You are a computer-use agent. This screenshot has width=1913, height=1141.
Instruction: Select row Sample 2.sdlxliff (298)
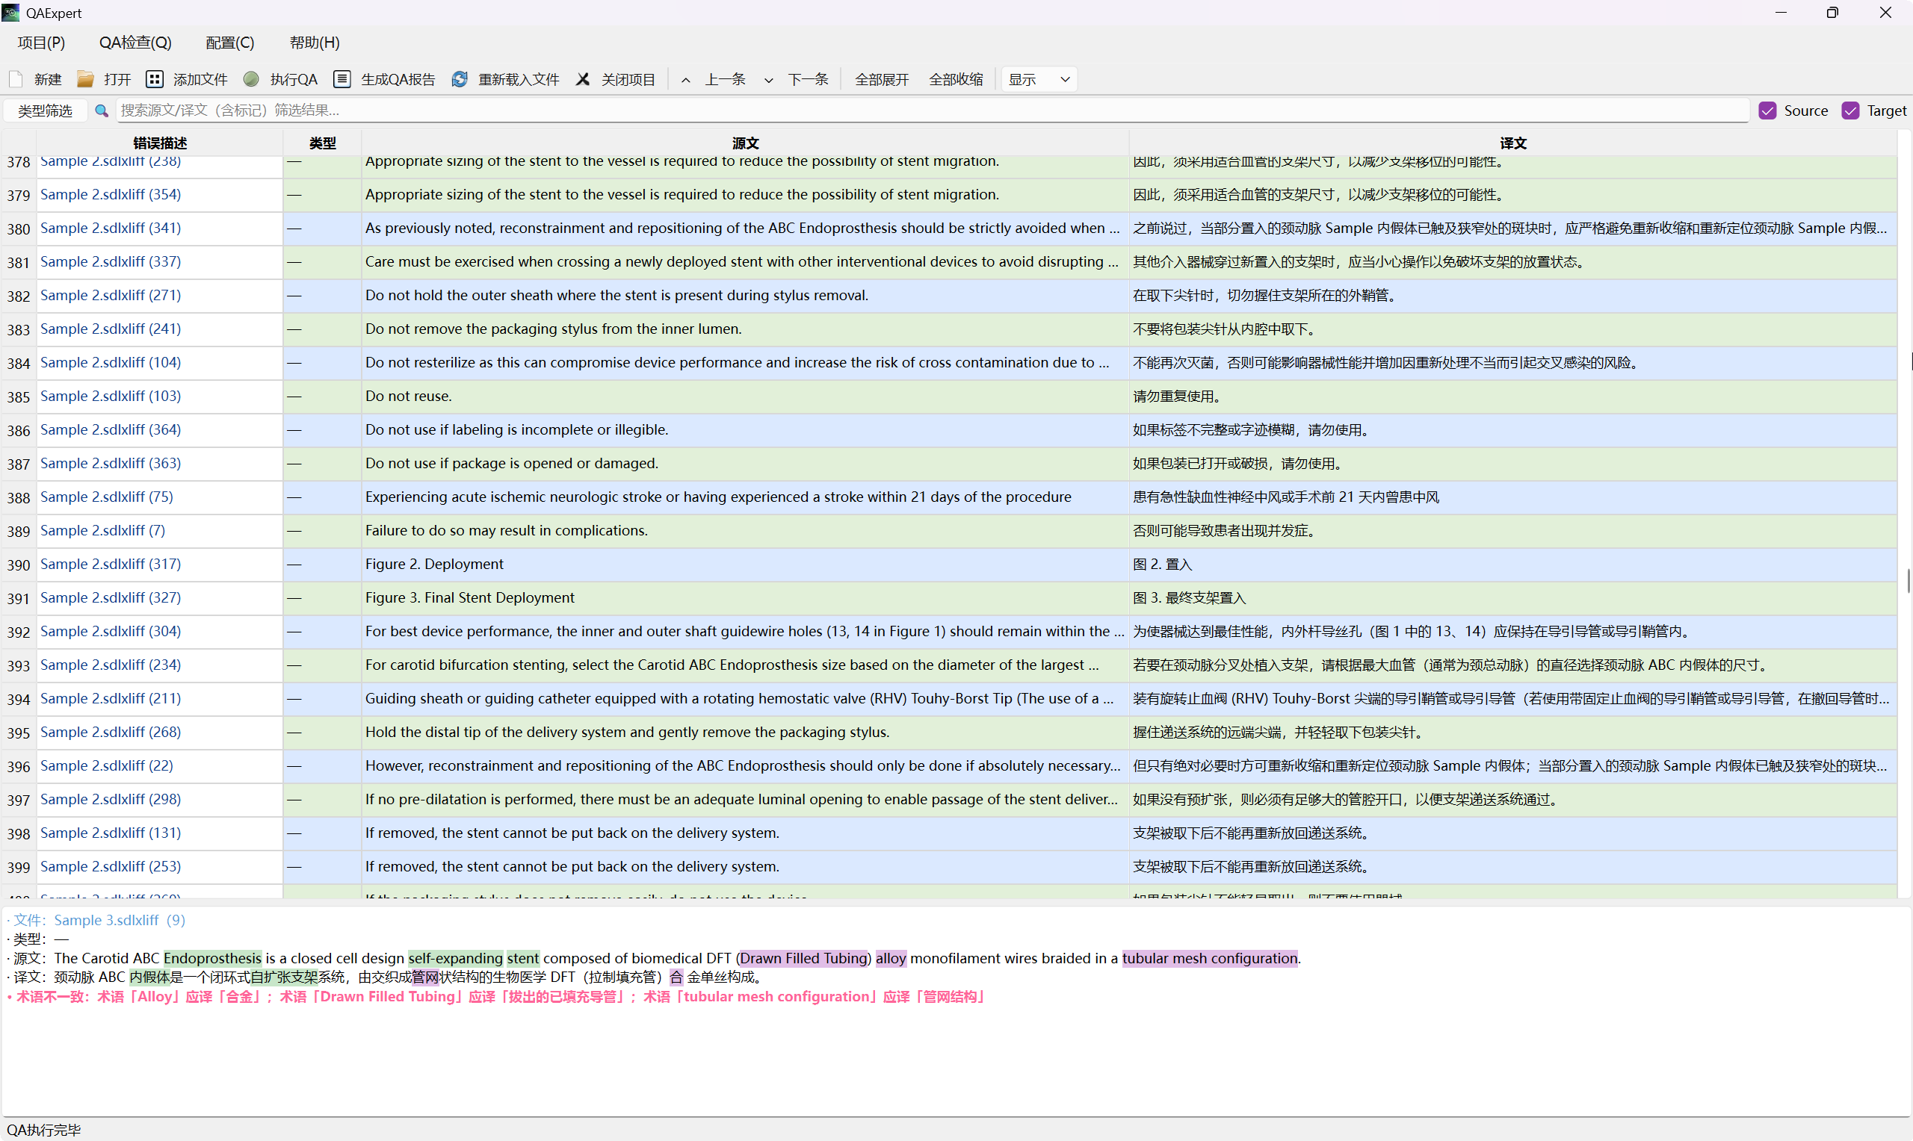point(949,800)
